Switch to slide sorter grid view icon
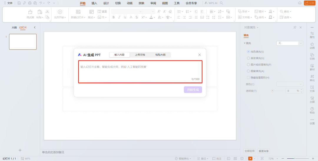The image size is (318, 161). [235, 158]
